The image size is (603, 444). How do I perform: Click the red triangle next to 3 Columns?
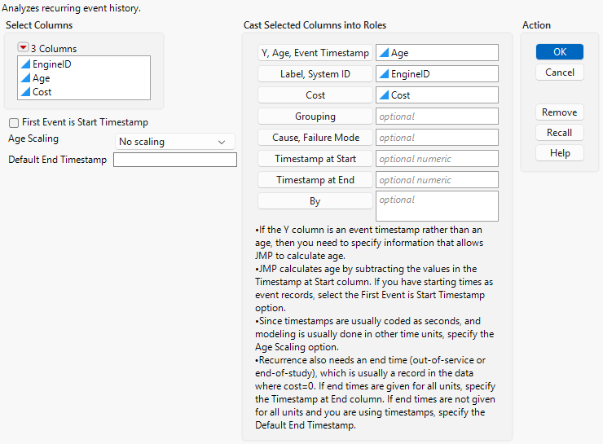[x=23, y=49]
